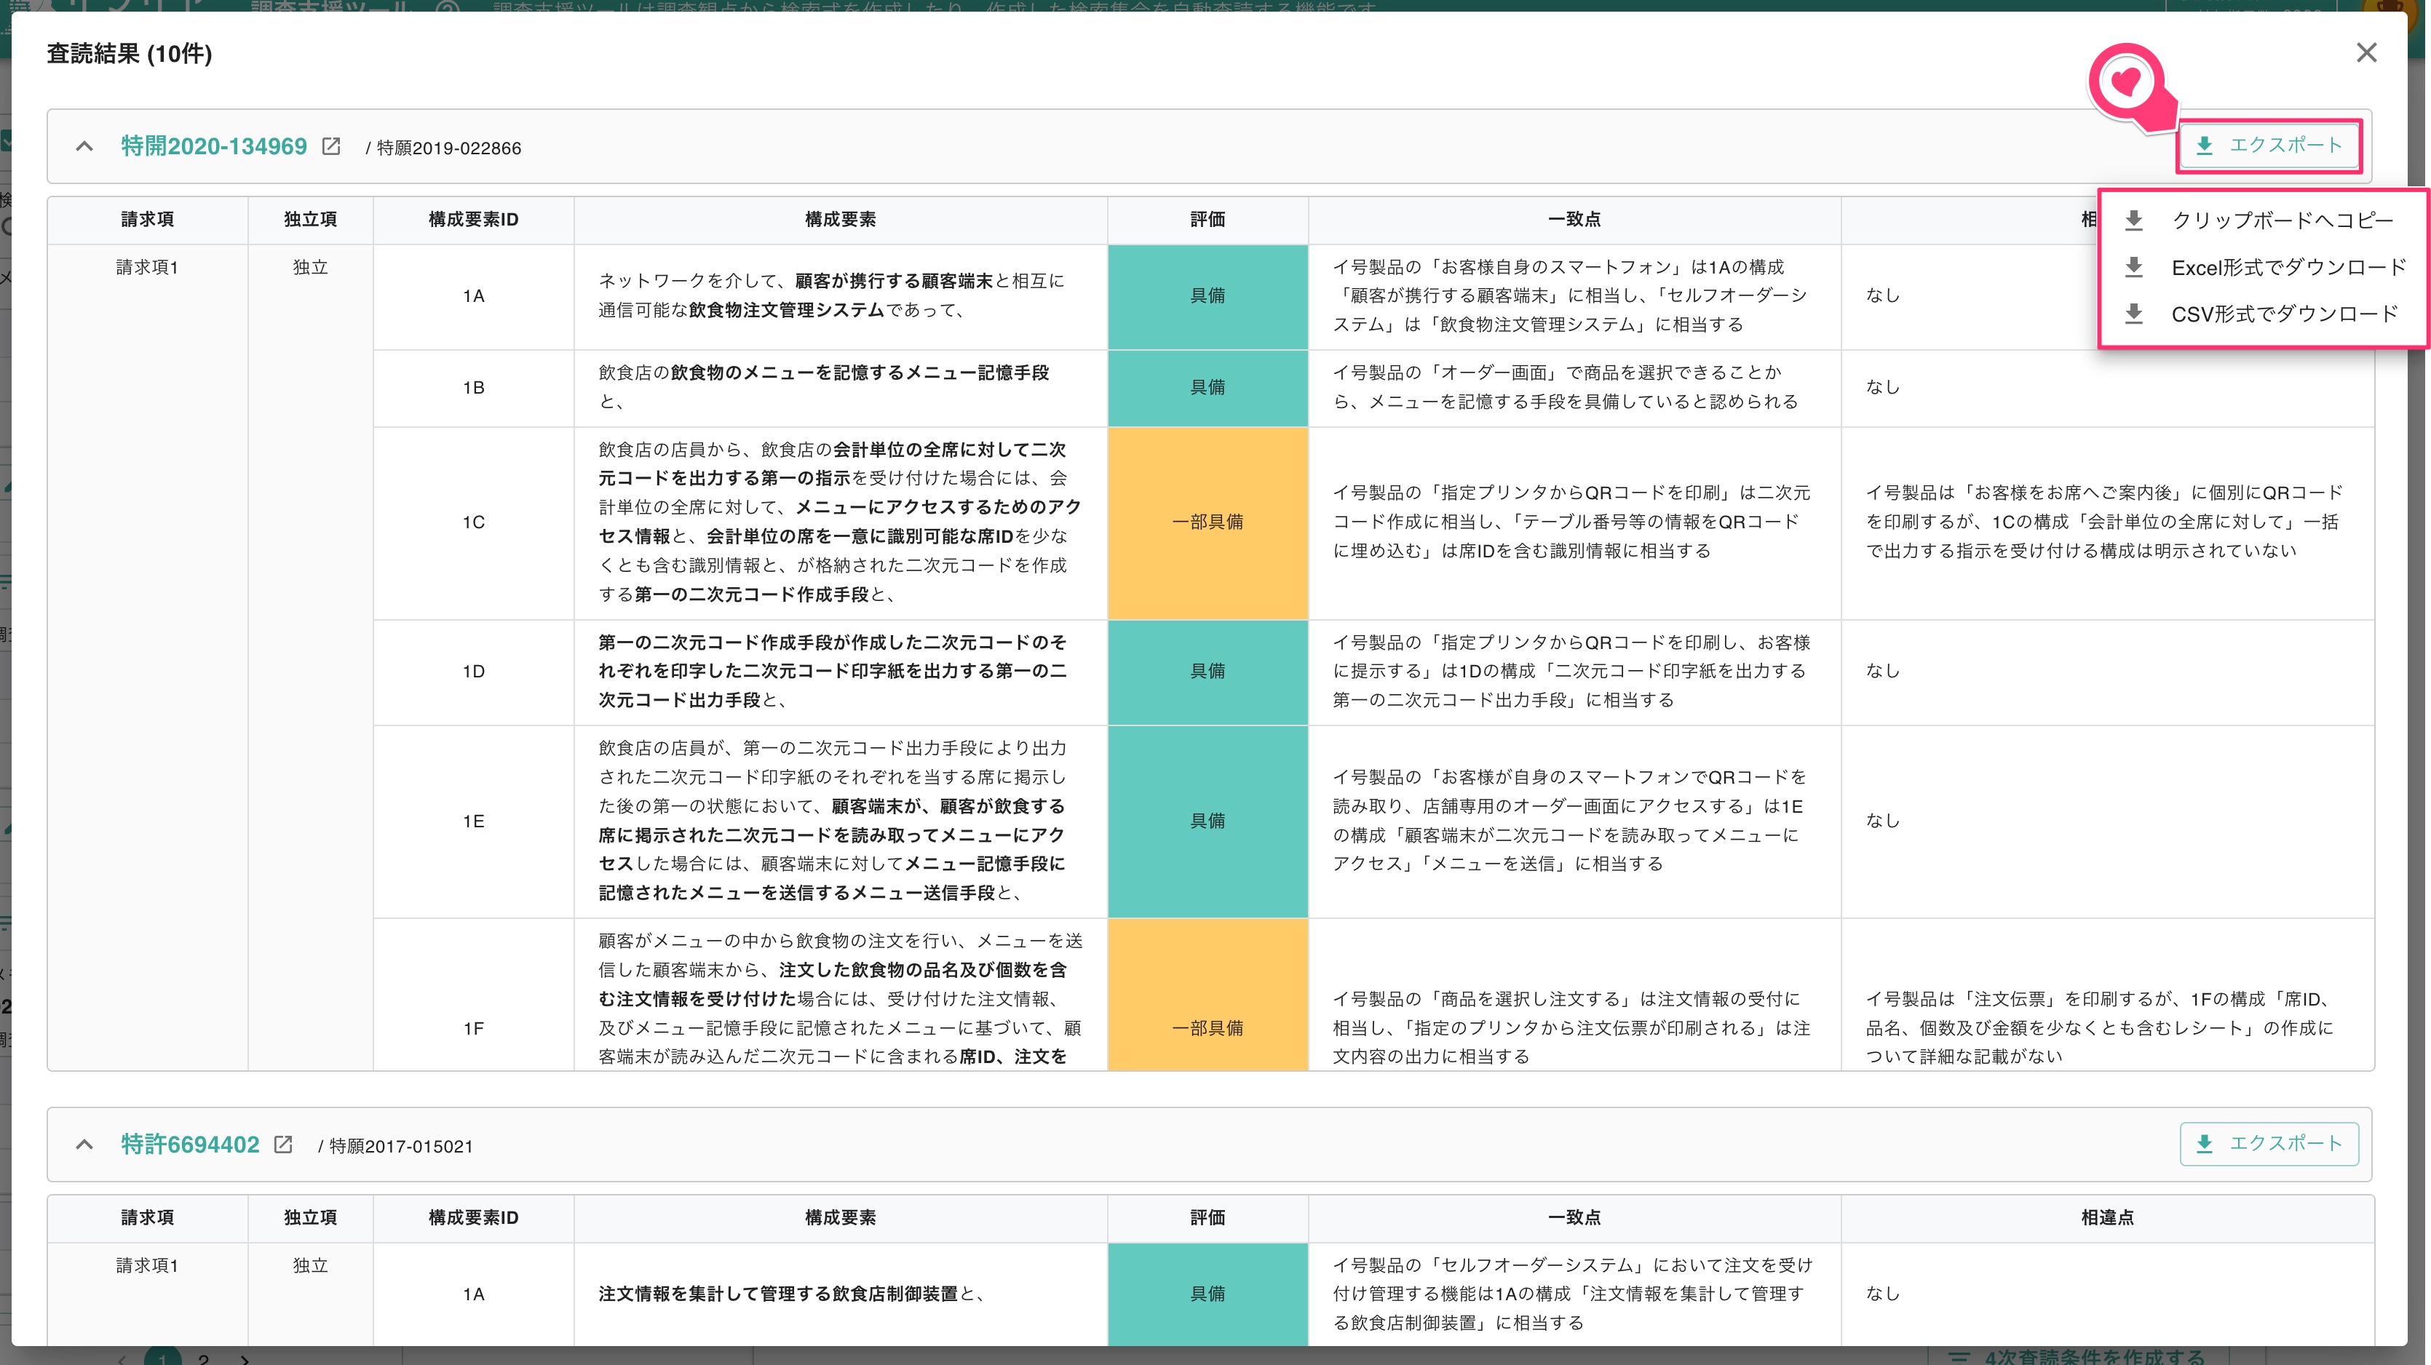Collapse the 特許6694402 result section
This screenshot has height=1365, width=2431.
tap(84, 1145)
